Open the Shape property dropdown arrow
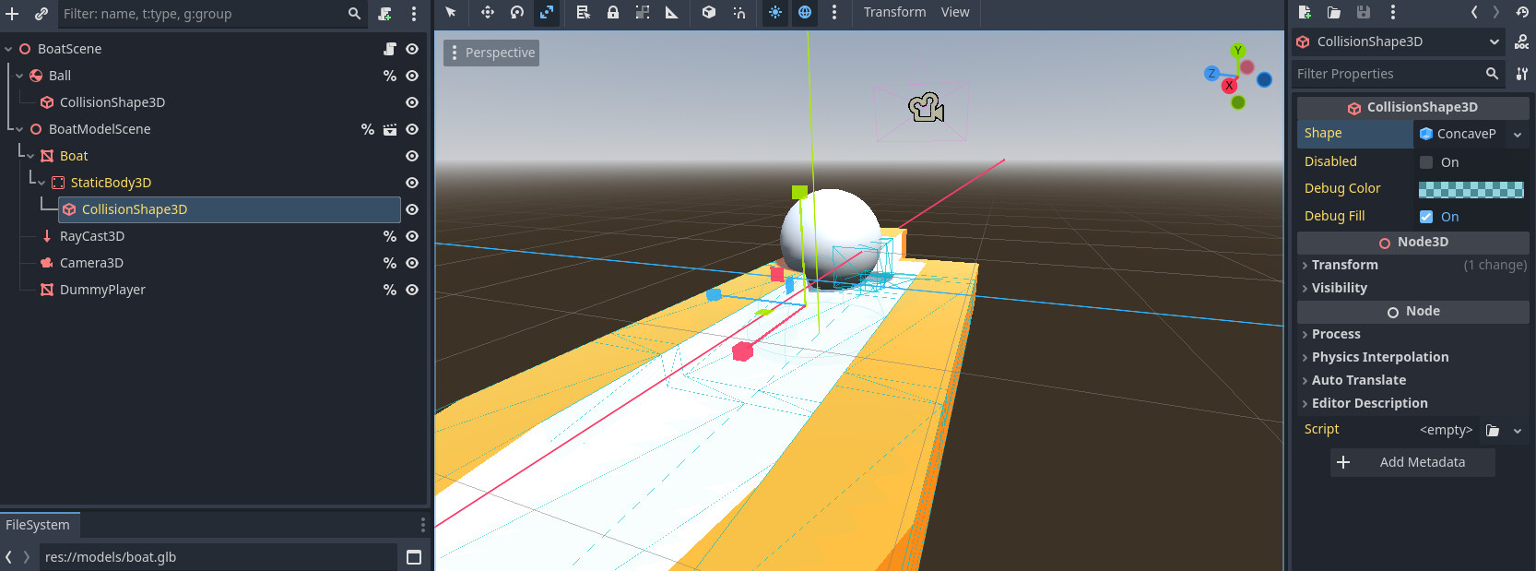Screen dimensions: 1536x571 1518,134
